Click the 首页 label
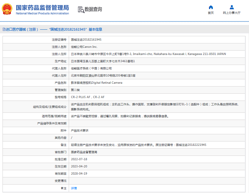The image size is (249, 193). [x=211, y=13]
